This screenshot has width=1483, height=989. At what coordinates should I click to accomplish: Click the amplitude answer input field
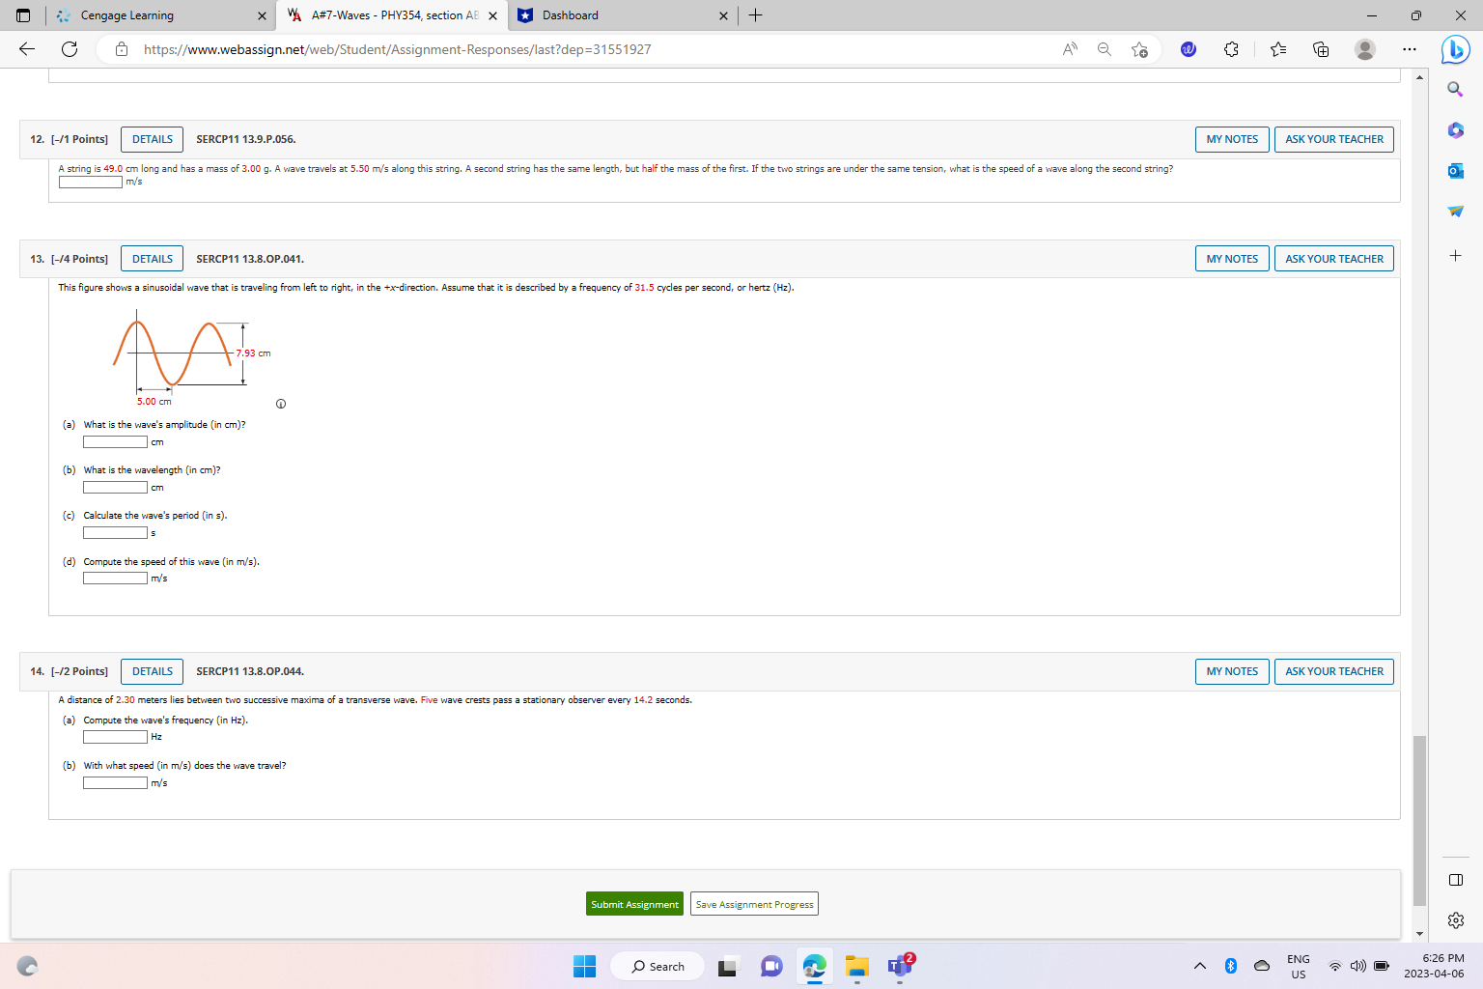pyautogui.click(x=114, y=441)
